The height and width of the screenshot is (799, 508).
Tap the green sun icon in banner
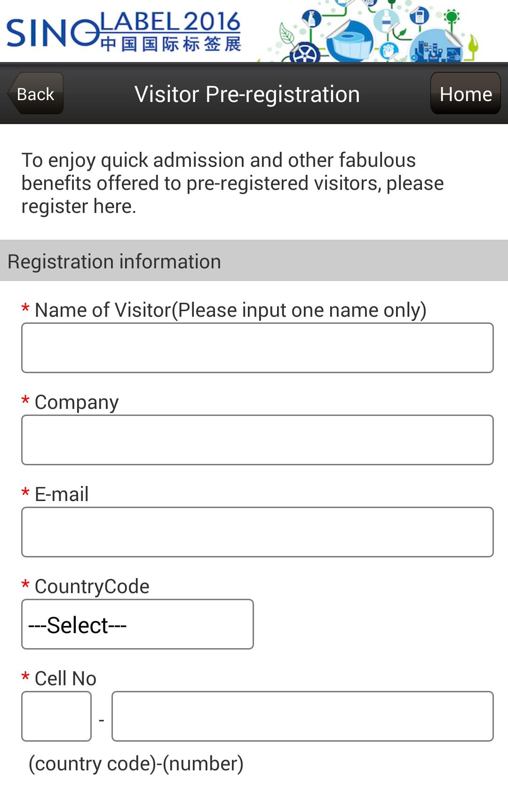point(452,16)
